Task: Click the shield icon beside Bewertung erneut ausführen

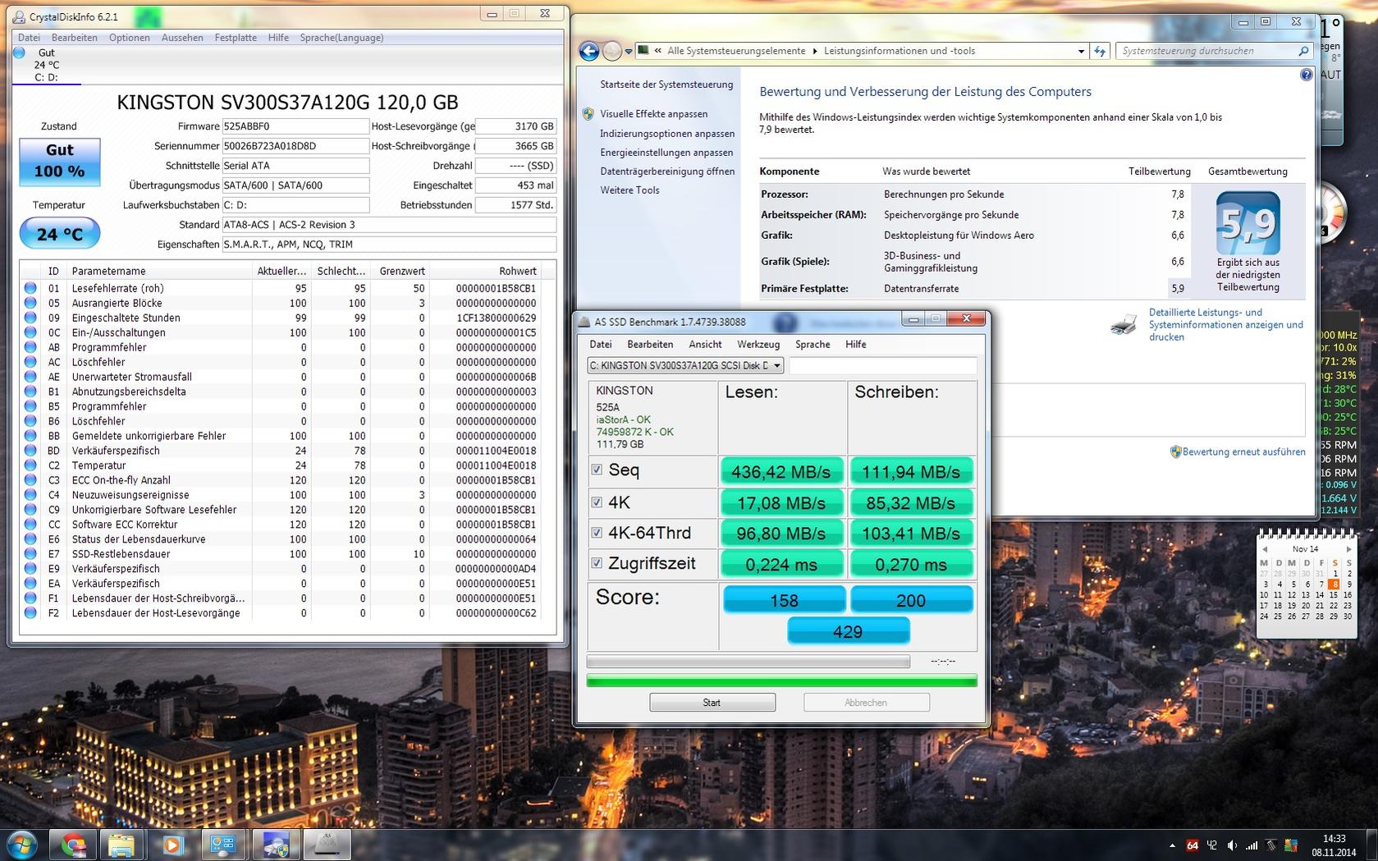Action: click(x=1175, y=451)
